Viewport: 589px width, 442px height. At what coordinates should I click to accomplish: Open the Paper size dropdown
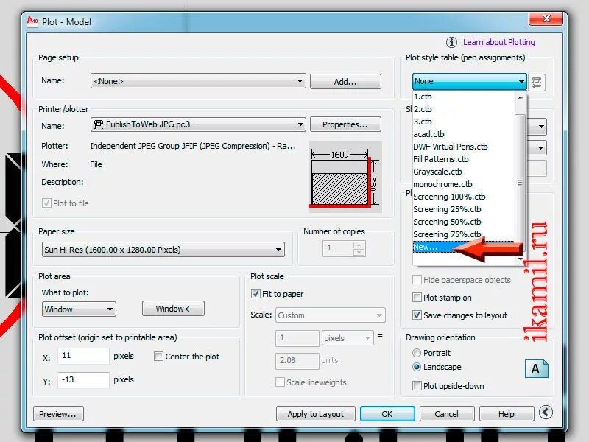(x=163, y=250)
